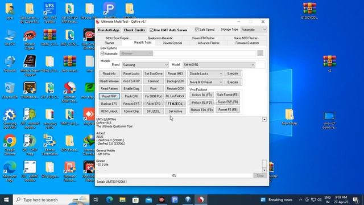Screen dimensions: 364x205
Task: Click the 0% progress bar
Action: point(174,175)
